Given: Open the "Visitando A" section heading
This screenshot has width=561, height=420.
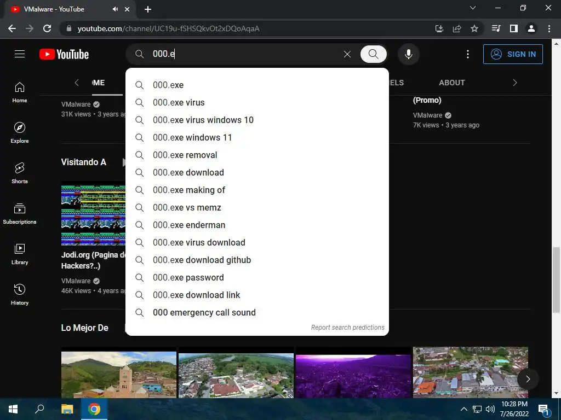Looking at the screenshot, I should [x=84, y=162].
